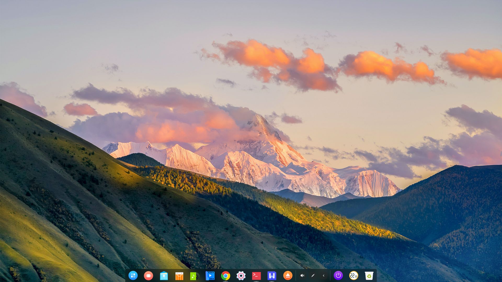Open the orange App Store bag icon
This screenshot has width=502, height=282.
(179, 276)
